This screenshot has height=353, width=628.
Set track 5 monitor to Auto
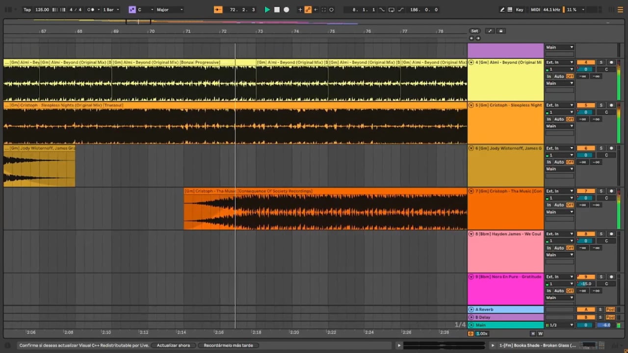pyautogui.click(x=559, y=119)
